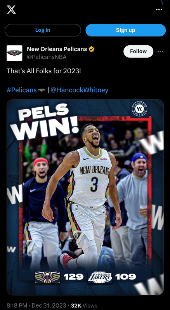This screenshot has width=170, height=310.
Task: Open the New Orleans Pelicans display name
Action: [57, 49]
